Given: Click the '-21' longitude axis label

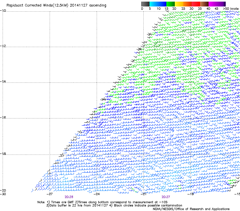Looking at the screenshot, I should point(143,194).
